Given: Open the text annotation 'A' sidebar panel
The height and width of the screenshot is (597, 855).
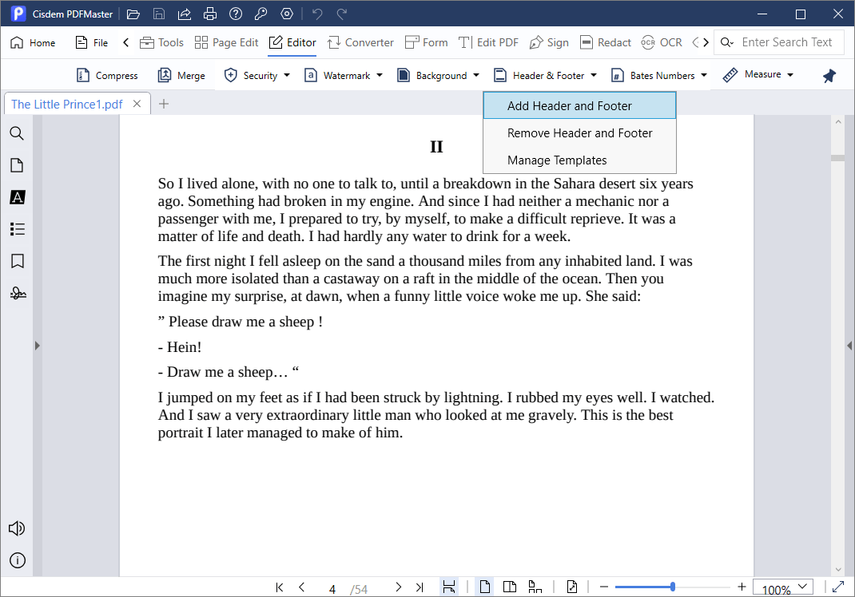Looking at the screenshot, I should tap(17, 197).
